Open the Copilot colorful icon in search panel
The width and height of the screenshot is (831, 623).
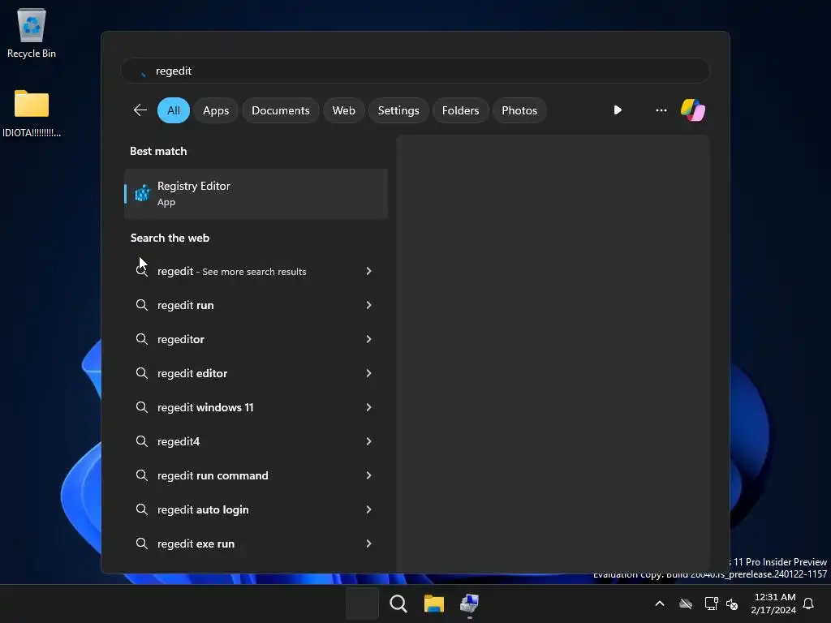[x=693, y=110]
